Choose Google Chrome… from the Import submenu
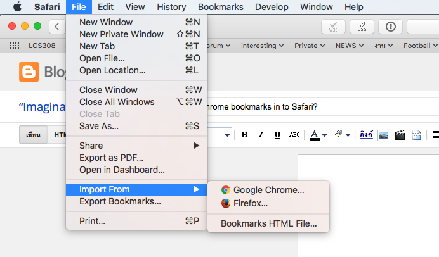 pyautogui.click(x=268, y=189)
